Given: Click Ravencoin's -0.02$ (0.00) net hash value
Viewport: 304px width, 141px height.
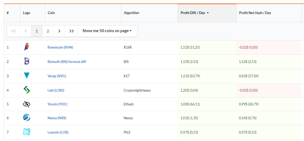Looking at the screenshot, I should [x=248, y=47].
